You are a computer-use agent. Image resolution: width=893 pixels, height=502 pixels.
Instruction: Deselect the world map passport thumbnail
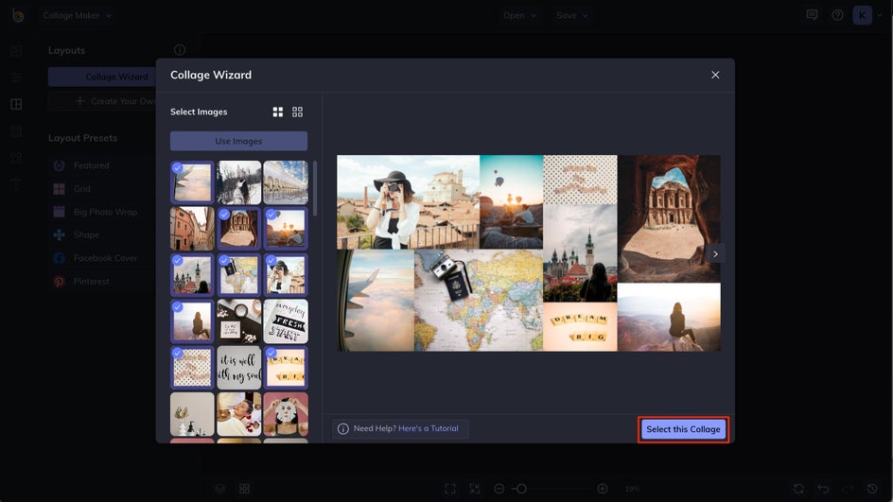(239, 275)
